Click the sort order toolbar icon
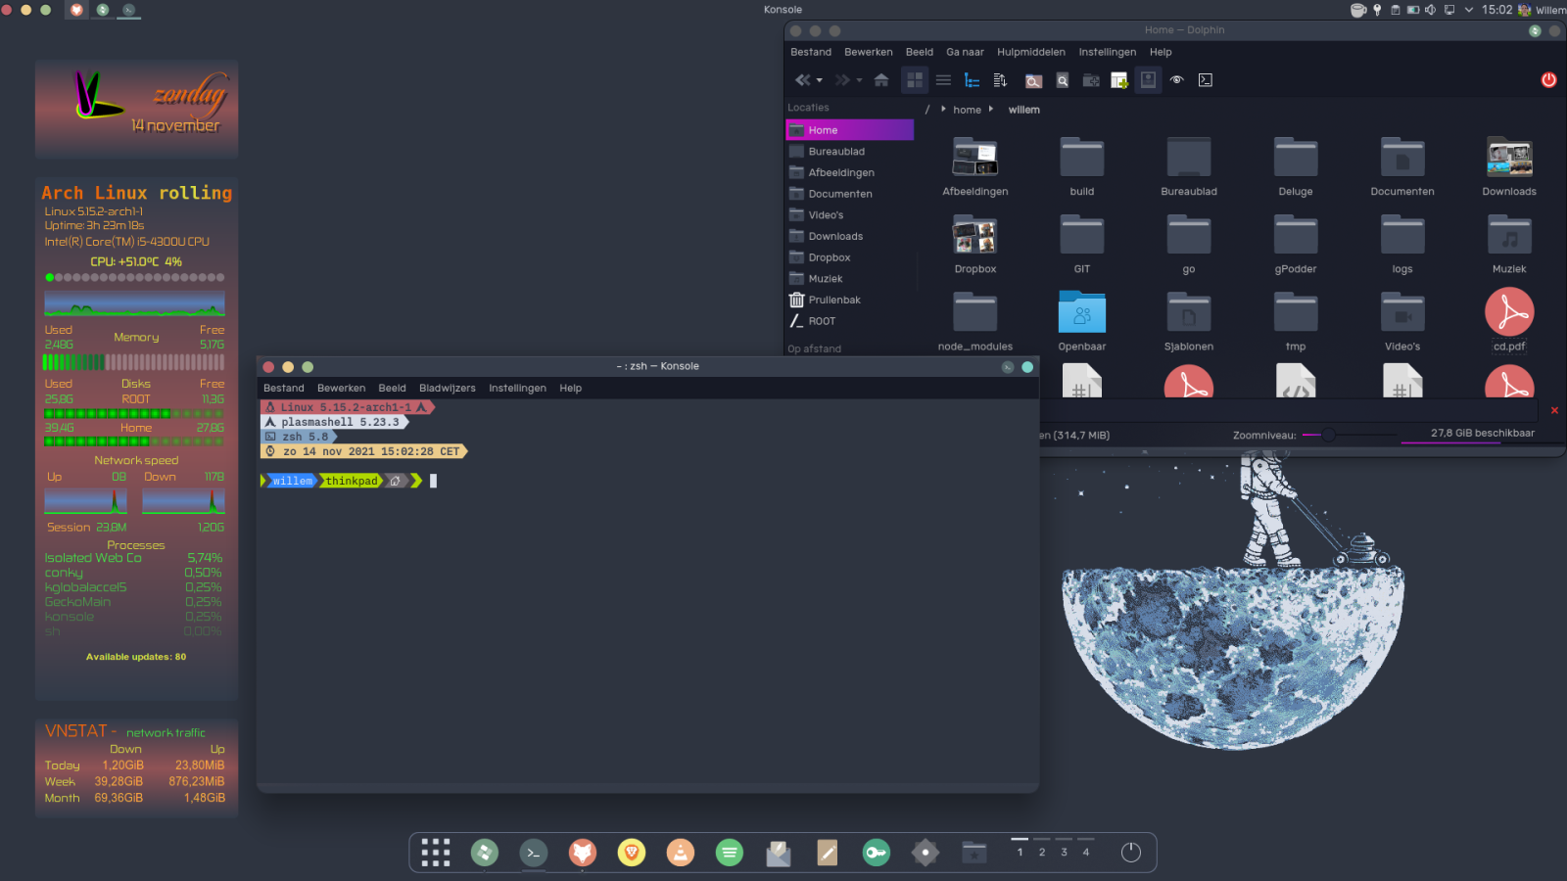 pos(1000,80)
